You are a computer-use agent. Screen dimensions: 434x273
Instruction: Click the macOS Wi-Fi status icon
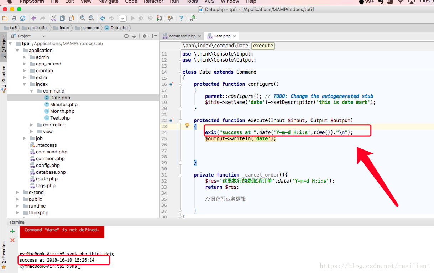pos(401,2)
